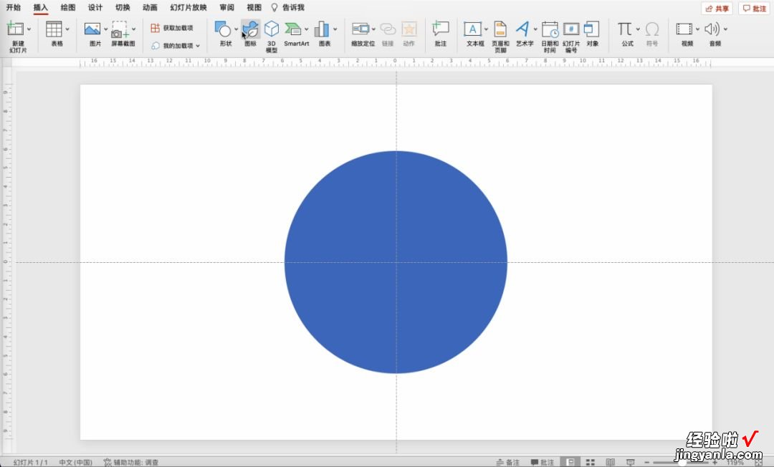The image size is (774, 467).
Task: Click the Action (动作) star icon
Action: tap(408, 29)
